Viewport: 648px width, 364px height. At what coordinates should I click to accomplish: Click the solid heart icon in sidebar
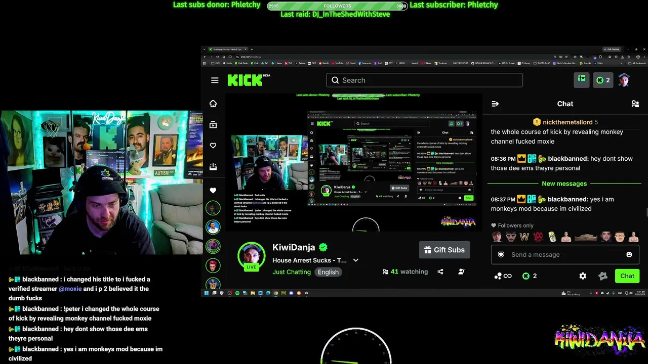(213, 191)
